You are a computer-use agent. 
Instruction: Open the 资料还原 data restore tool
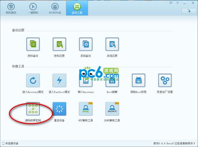tap(59, 44)
